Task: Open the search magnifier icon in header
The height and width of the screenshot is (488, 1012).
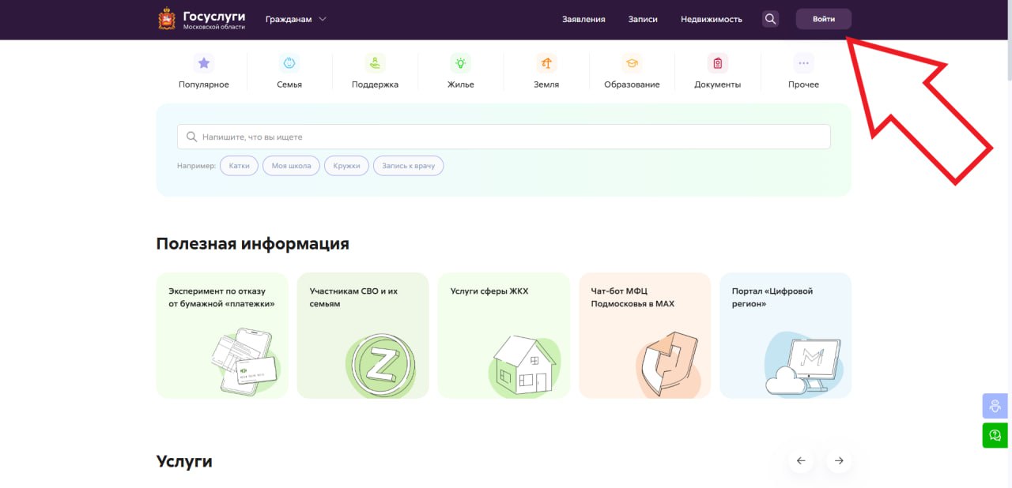Action: point(770,19)
